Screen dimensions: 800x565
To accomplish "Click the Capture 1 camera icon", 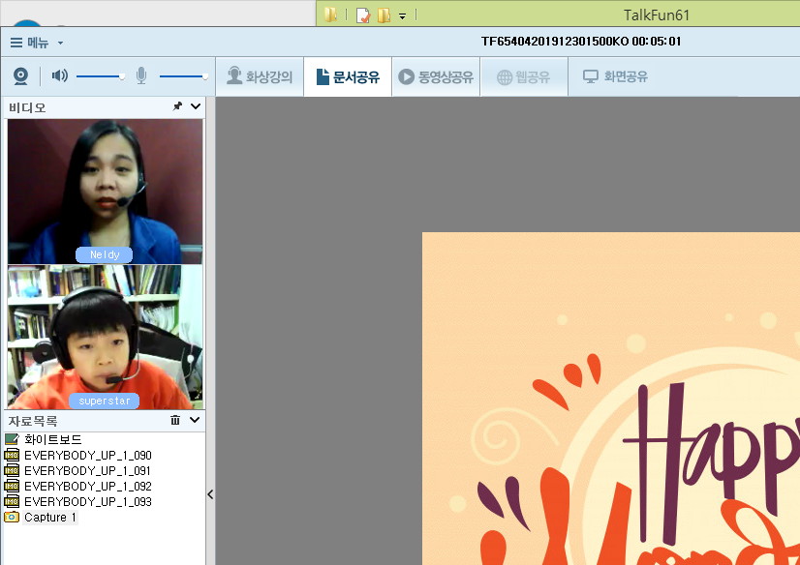I will (12, 518).
